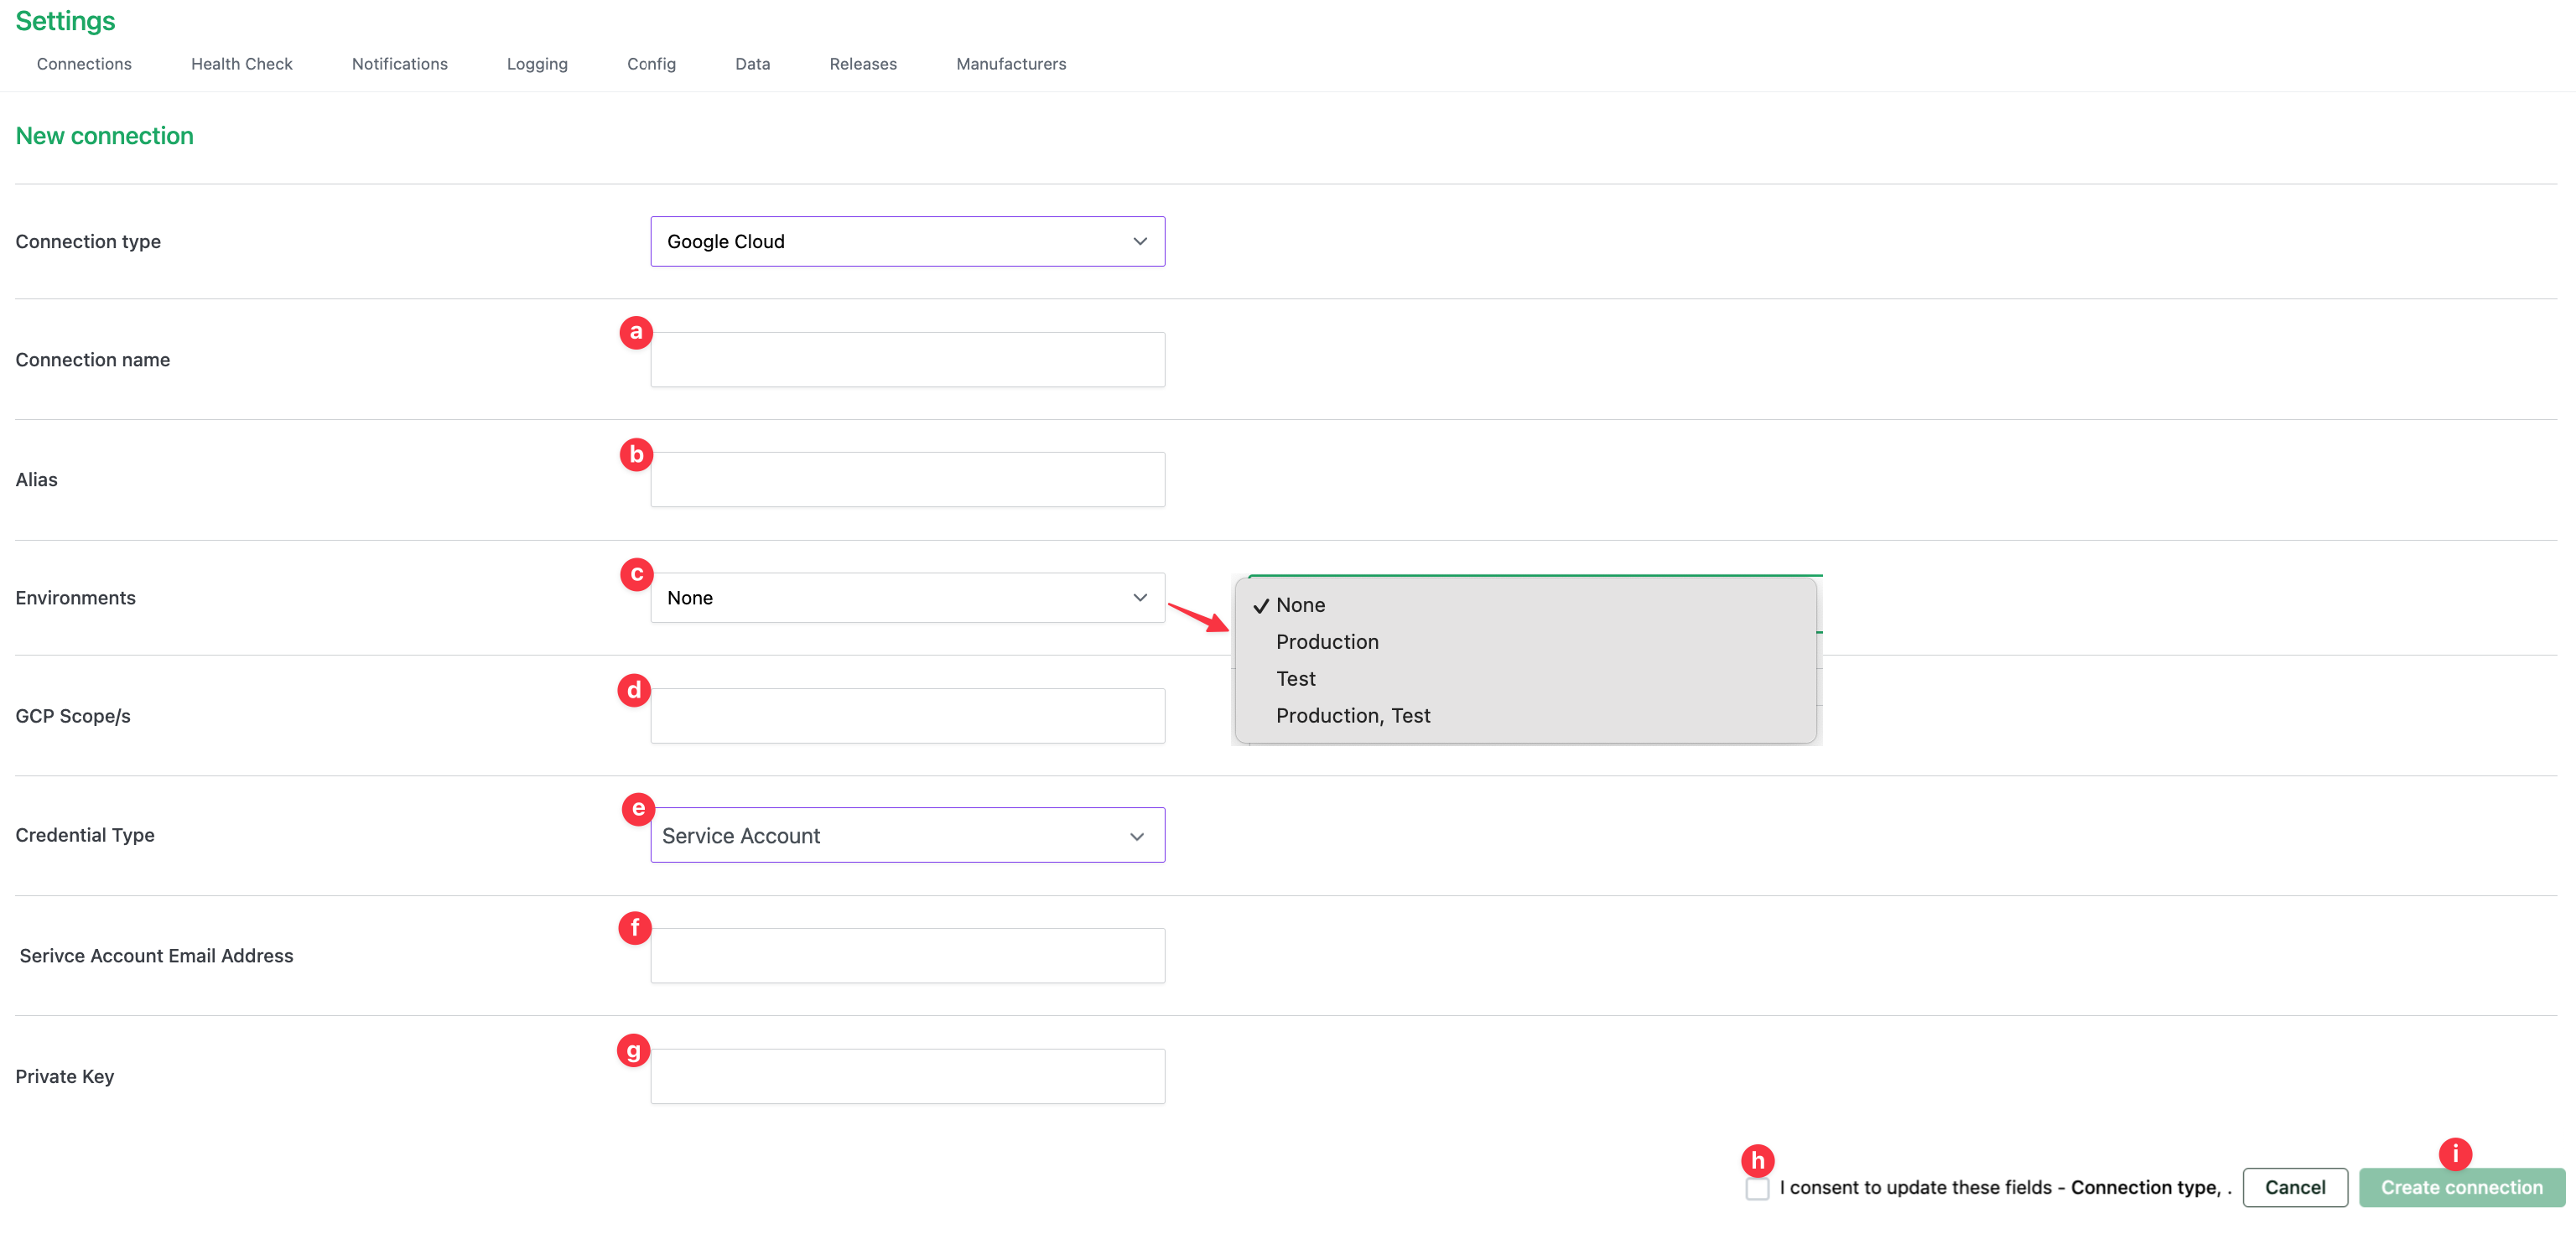Click the 'Connection type' label
Viewport: 2576px width, 1234px height.
click(x=88, y=241)
